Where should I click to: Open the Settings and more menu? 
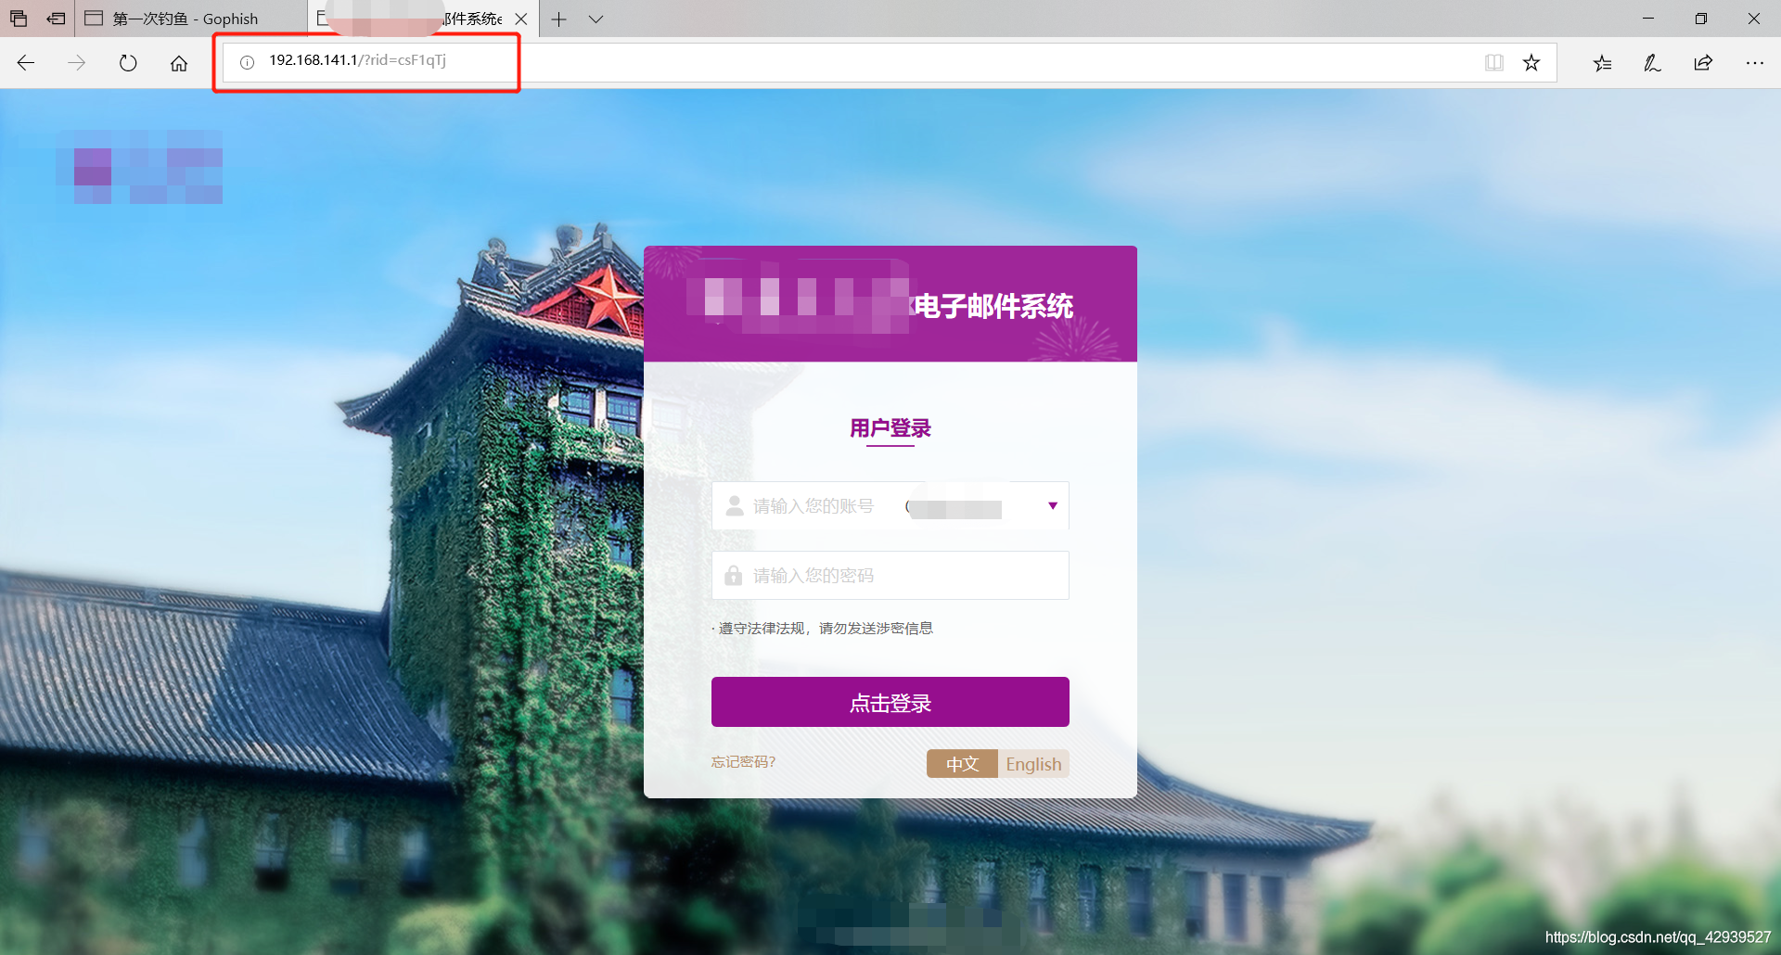click(x=1754, y=63)
